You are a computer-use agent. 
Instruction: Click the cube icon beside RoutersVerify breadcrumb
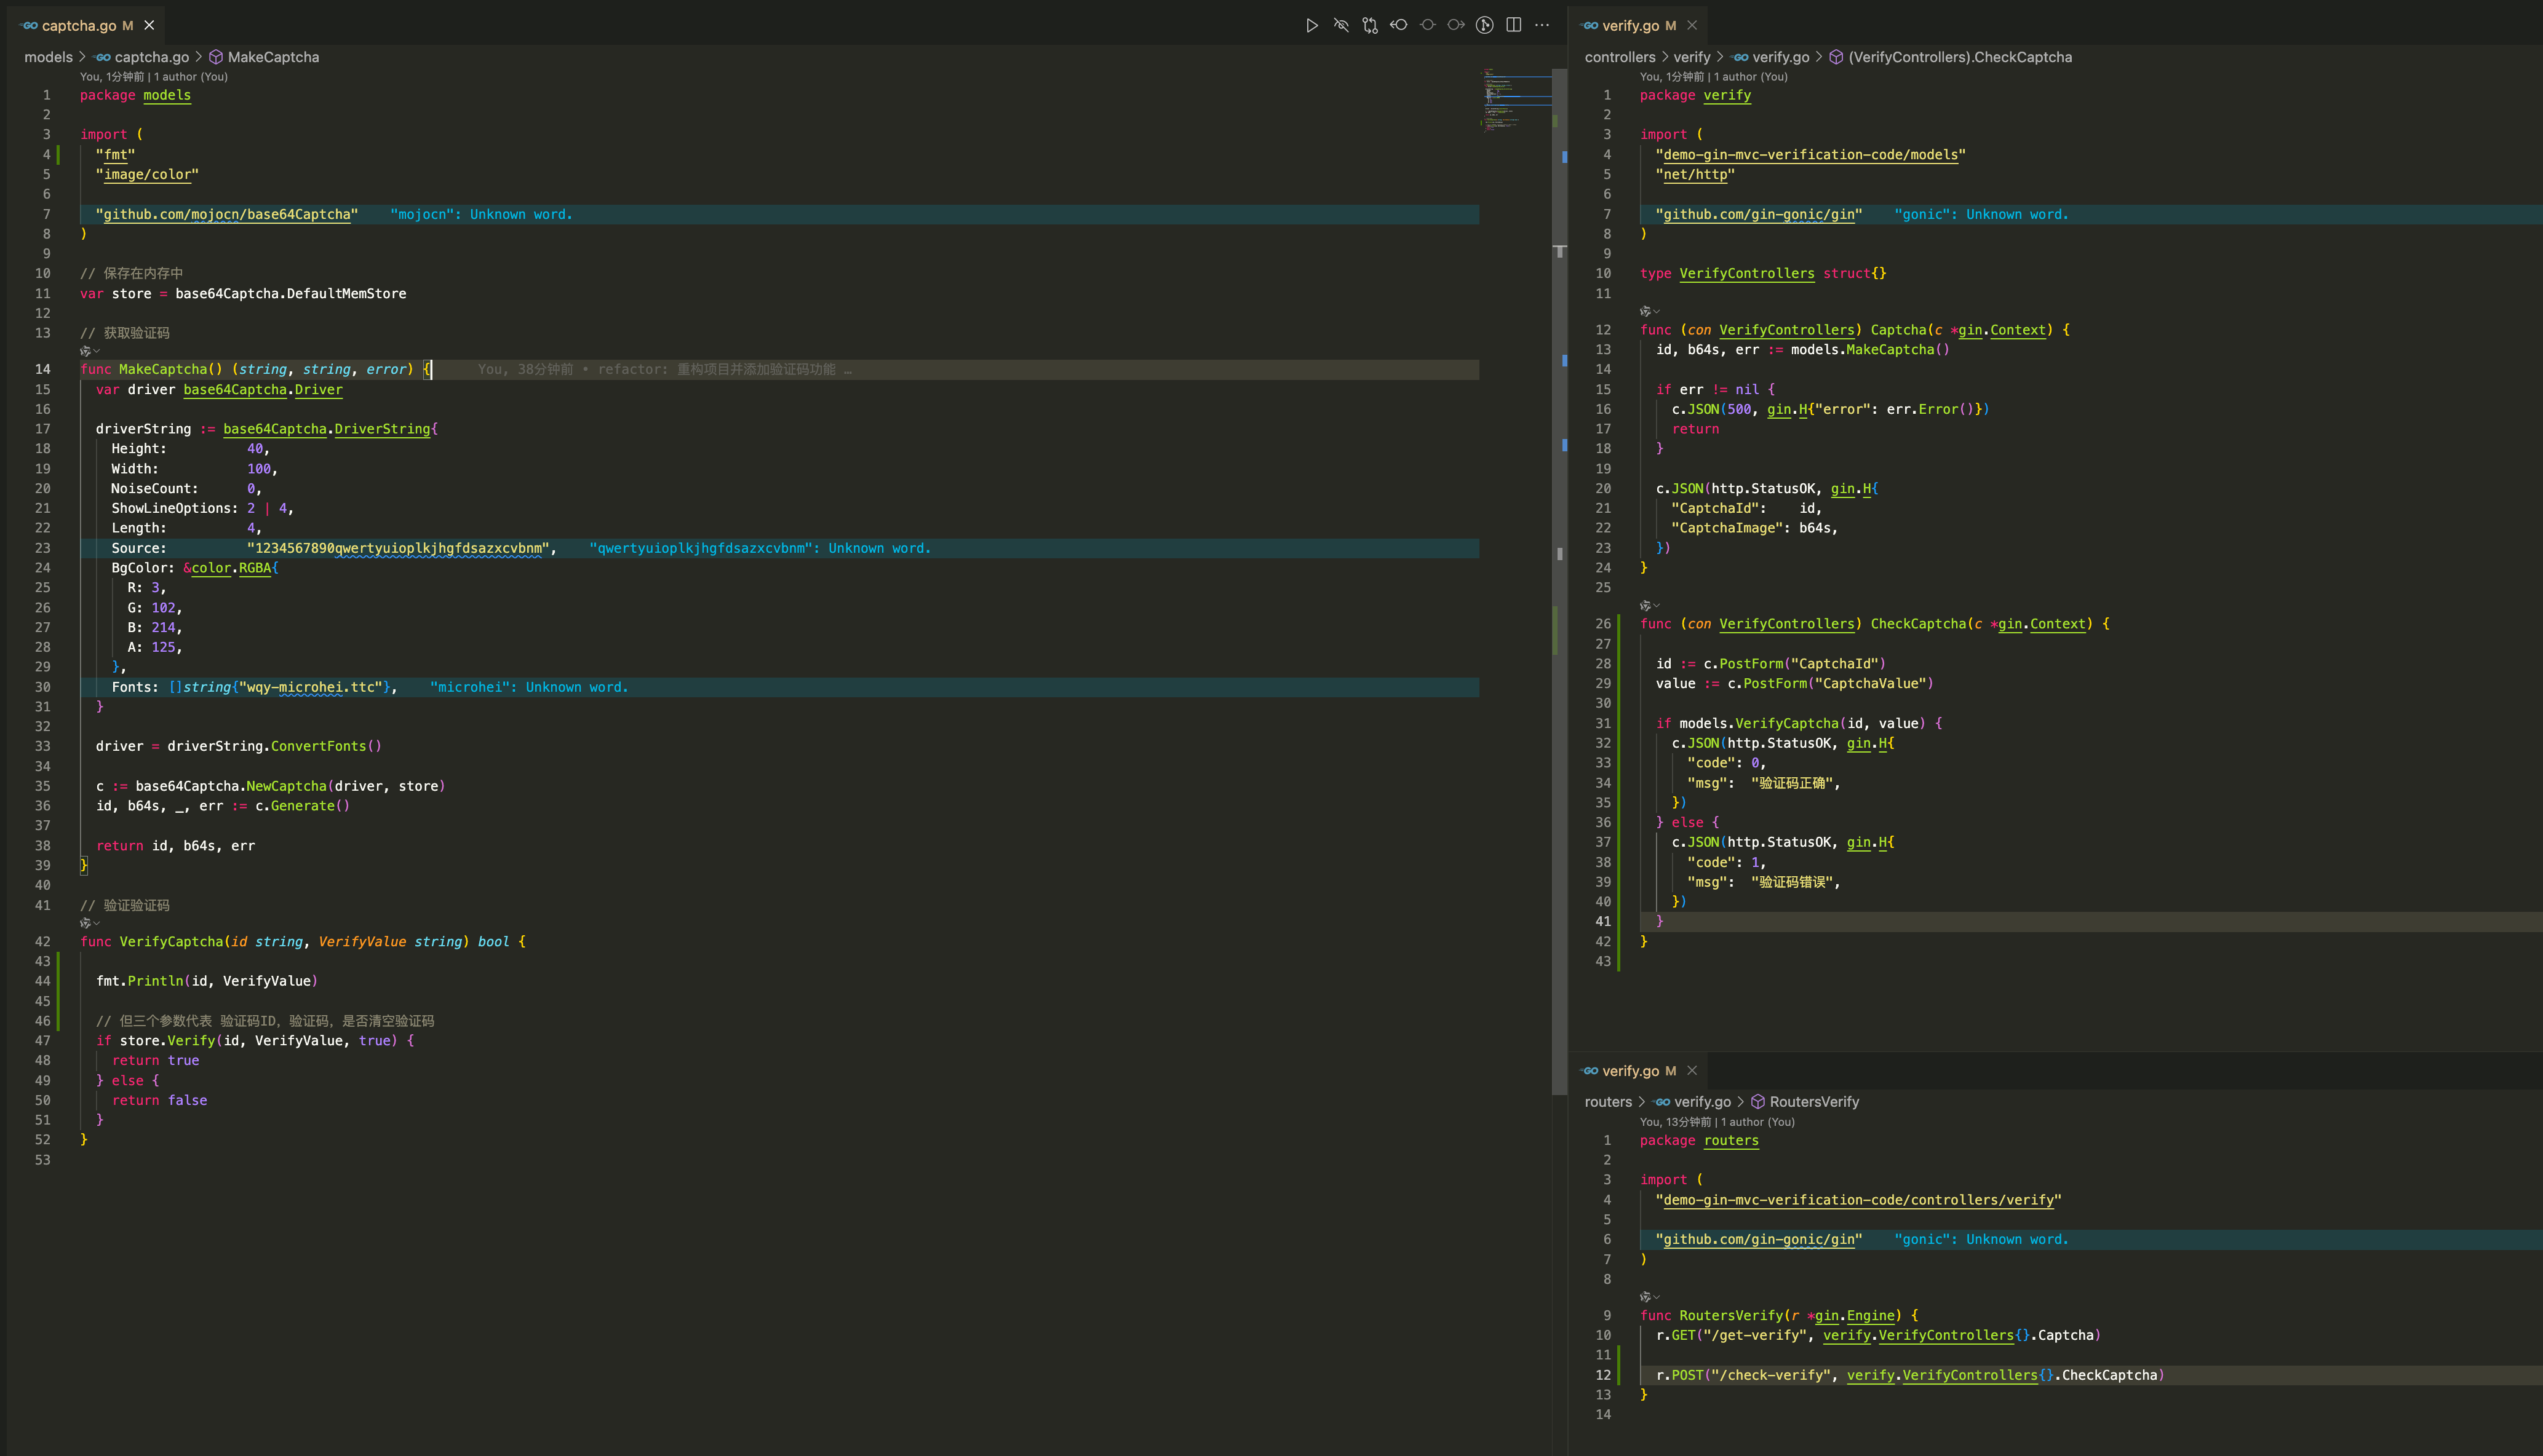tap(1757, 1102)
